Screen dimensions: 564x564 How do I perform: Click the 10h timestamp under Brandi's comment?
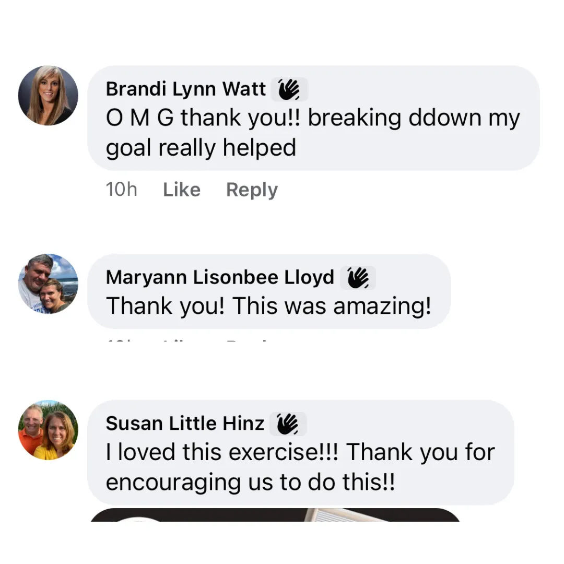pos(121,190)
